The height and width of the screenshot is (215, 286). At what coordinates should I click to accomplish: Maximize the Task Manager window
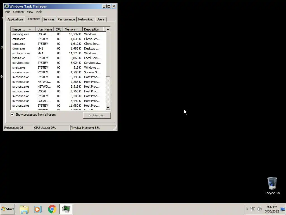[x=109, y=6]
